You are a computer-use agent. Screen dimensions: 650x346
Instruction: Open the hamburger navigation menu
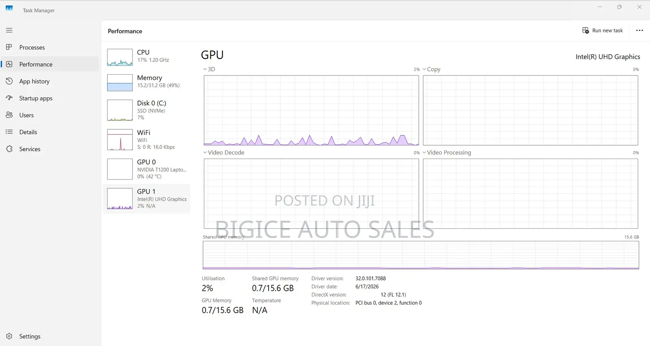tap(9, 30)
